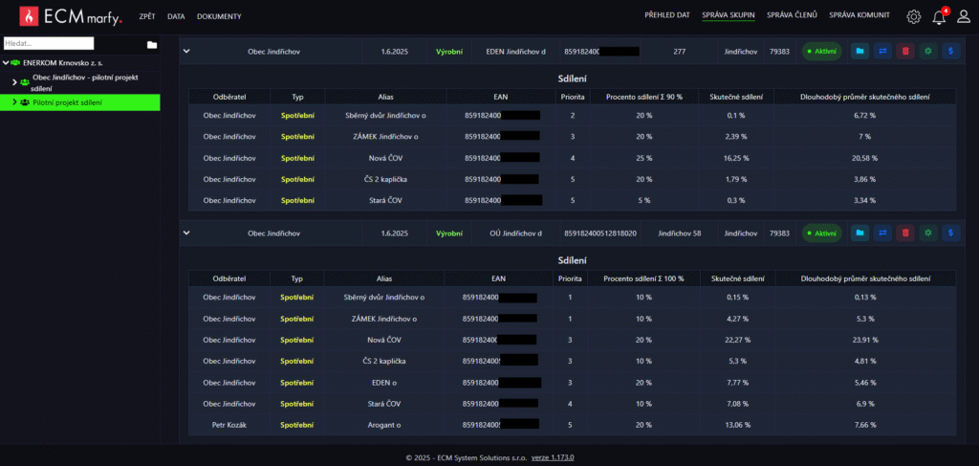Click the folder icon in EDEN Jindřichov row
The width and height of the screenshot is (979, 466).
859,51
